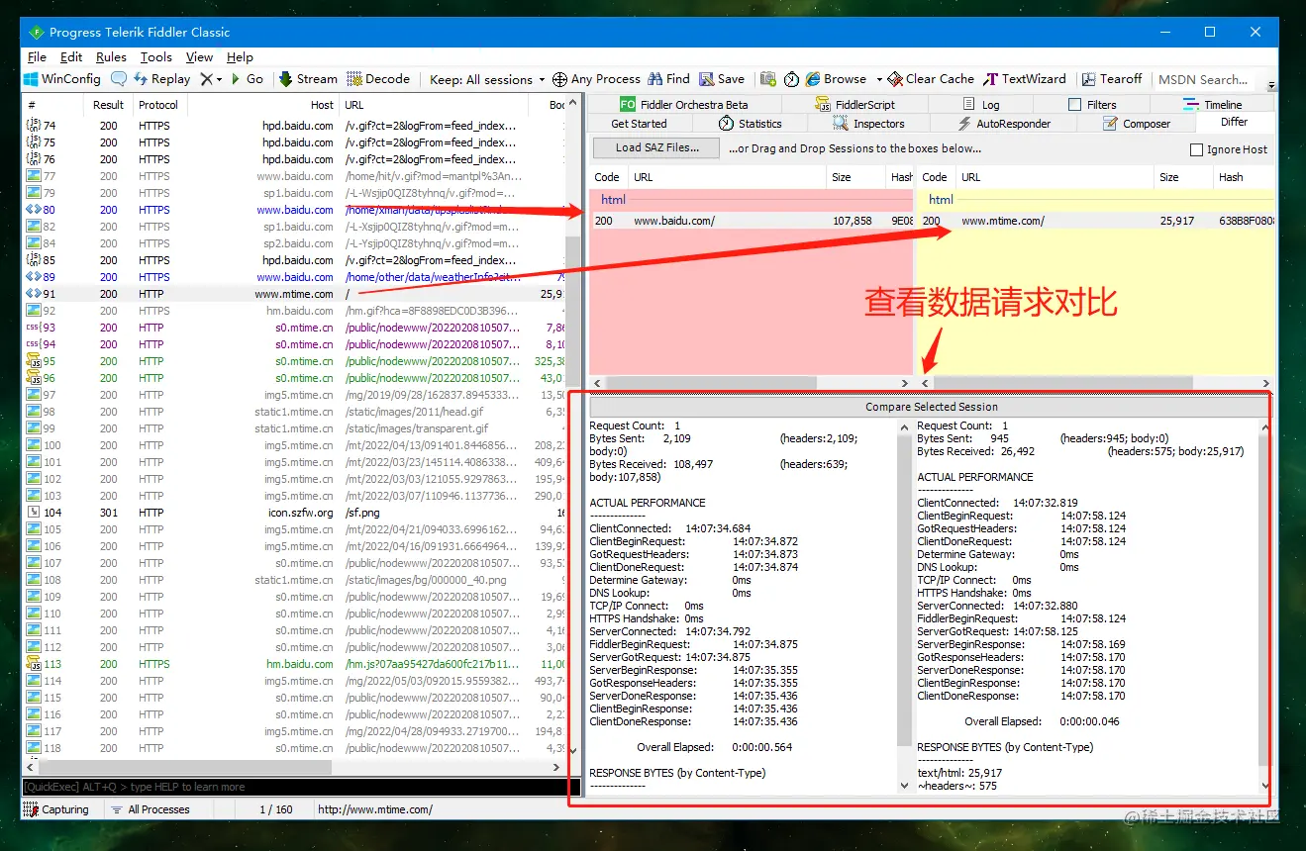Select the Differ tab
1306x851 pixels.
[x=1234, y=123]
